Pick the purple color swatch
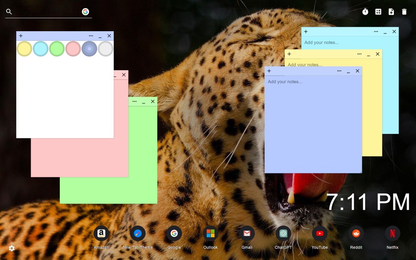Screen dimensions: 416x260 pyautogui.click(x=89, y=49)
